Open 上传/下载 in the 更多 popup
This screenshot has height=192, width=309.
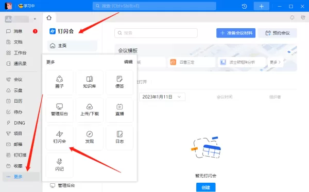pos(90,110)
